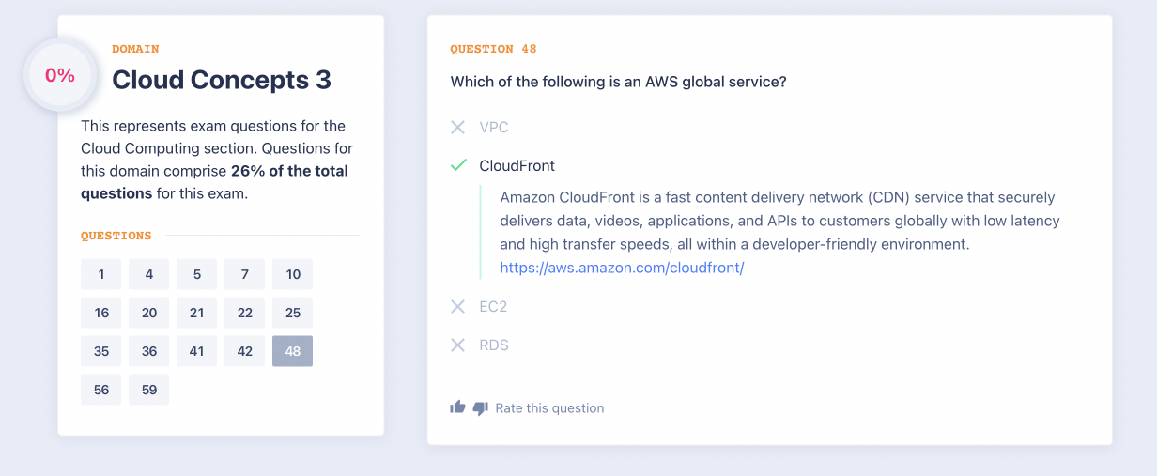Click the green checkmark beside CloudFront
This screenshot has height=476, width=1157.
click(458, 165)
